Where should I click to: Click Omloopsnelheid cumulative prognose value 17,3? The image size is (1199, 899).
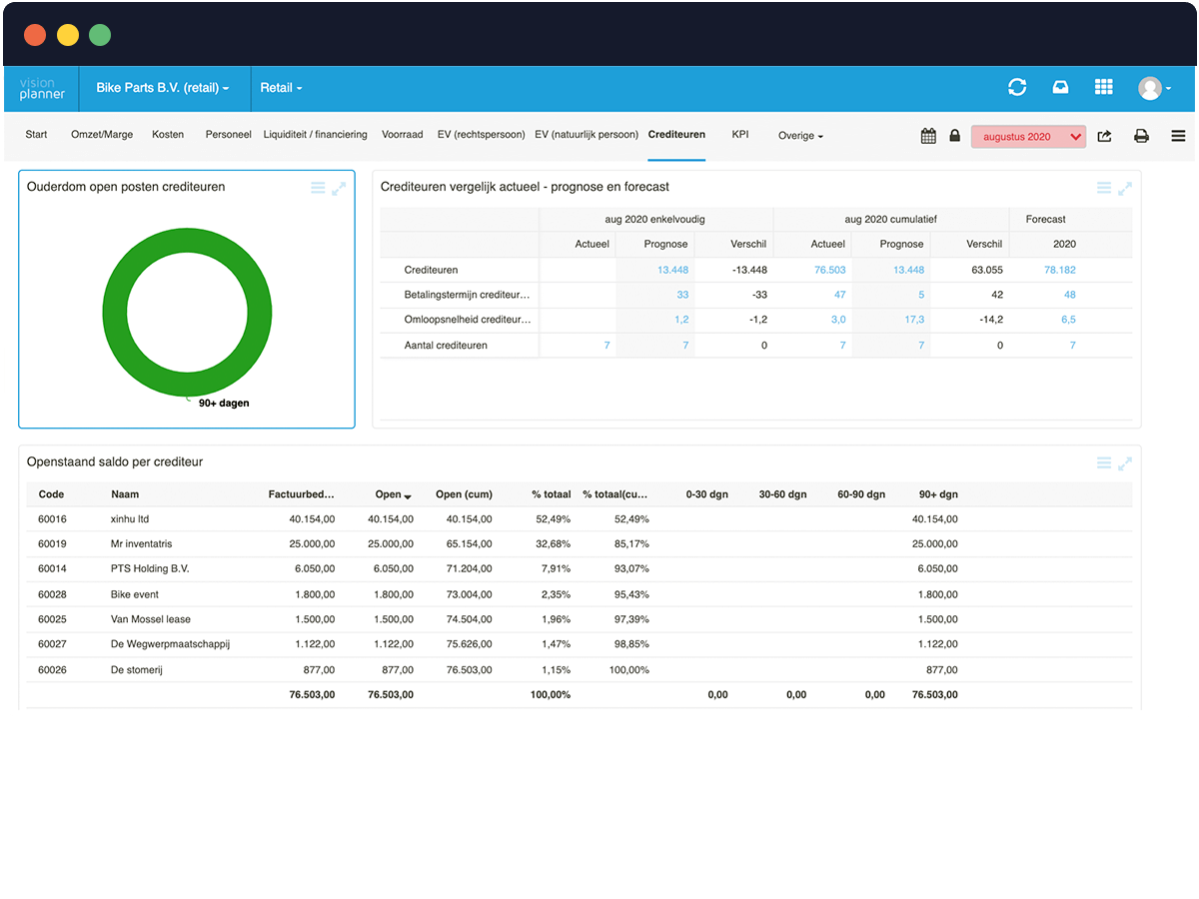point(914,320)
